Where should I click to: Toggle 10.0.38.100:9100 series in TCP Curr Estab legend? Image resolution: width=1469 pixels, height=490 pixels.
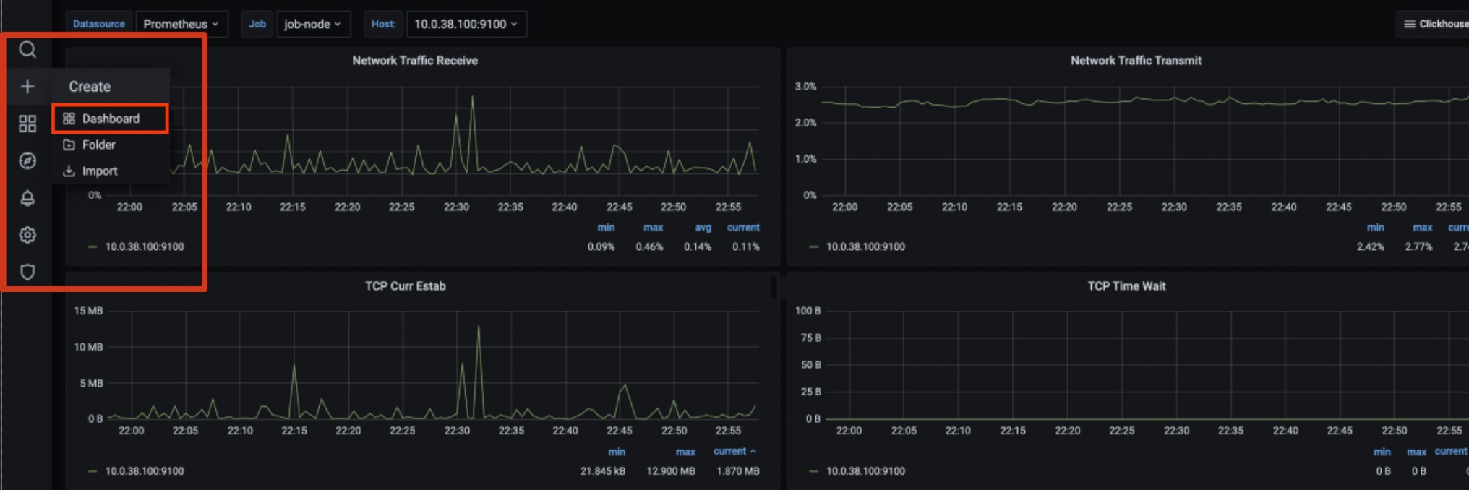pos(144,471)
